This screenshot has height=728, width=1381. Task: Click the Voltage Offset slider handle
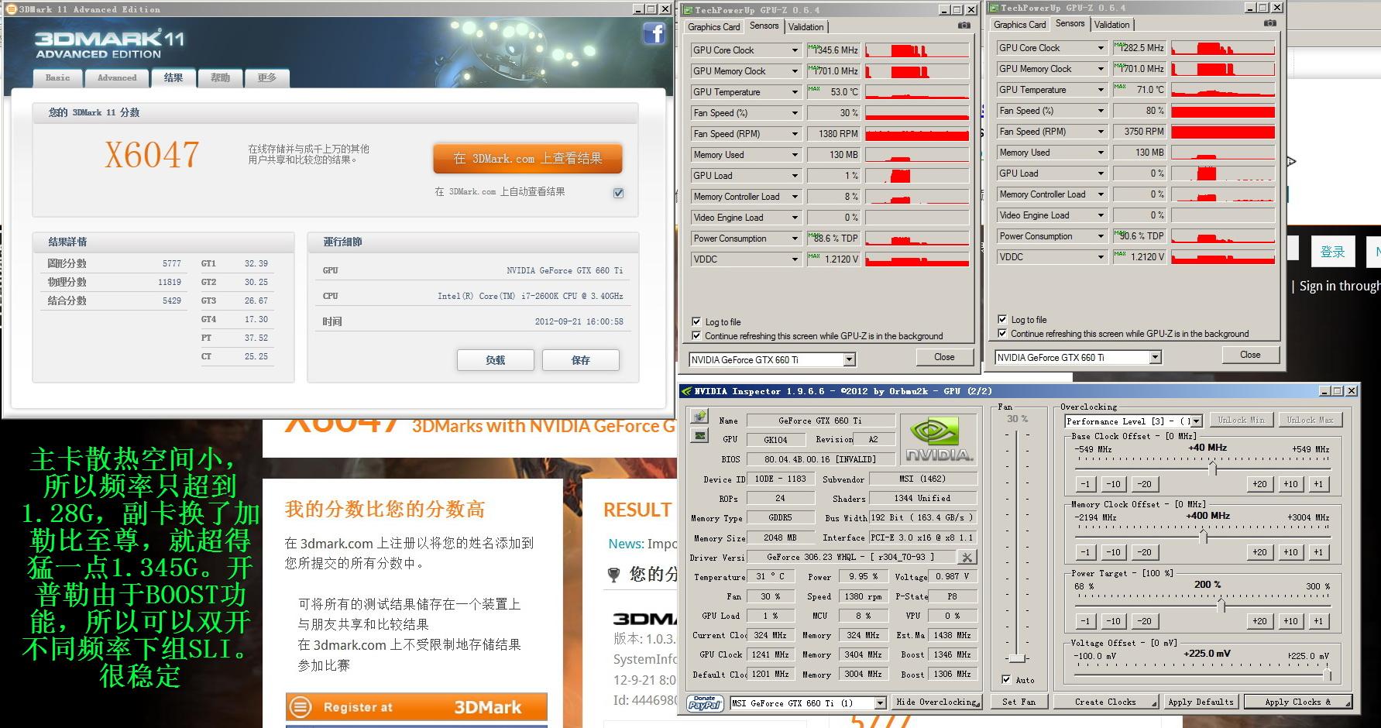(x=1328, y=675)
